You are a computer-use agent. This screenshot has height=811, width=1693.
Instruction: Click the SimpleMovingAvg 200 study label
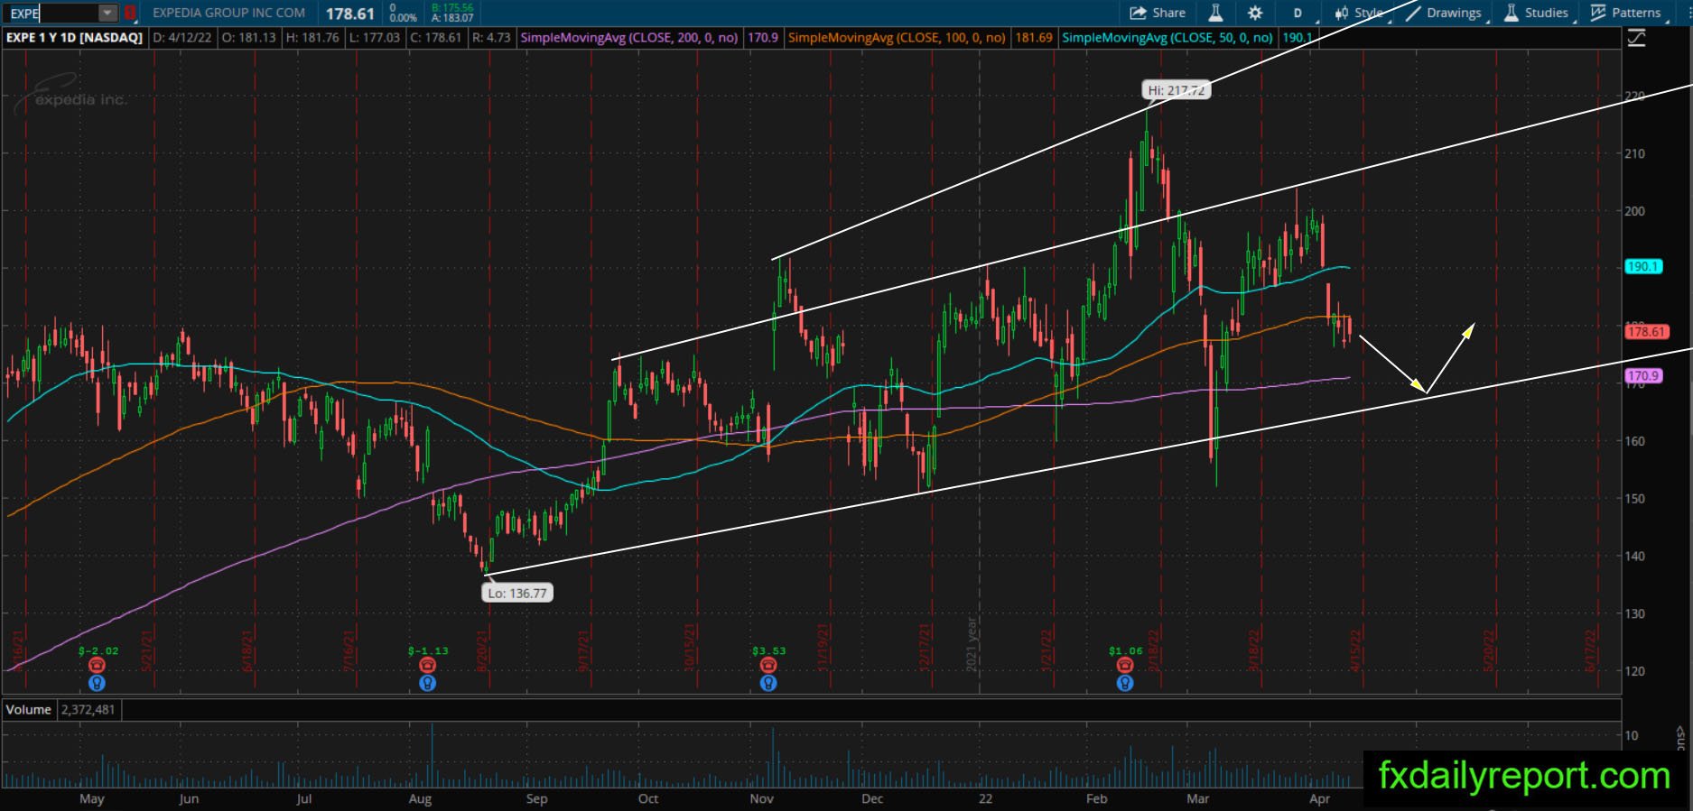(x=629, y=38)
